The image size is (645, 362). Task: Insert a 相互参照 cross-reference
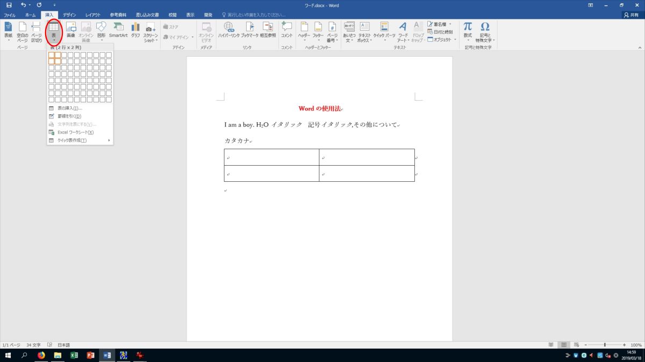[268, 29]
